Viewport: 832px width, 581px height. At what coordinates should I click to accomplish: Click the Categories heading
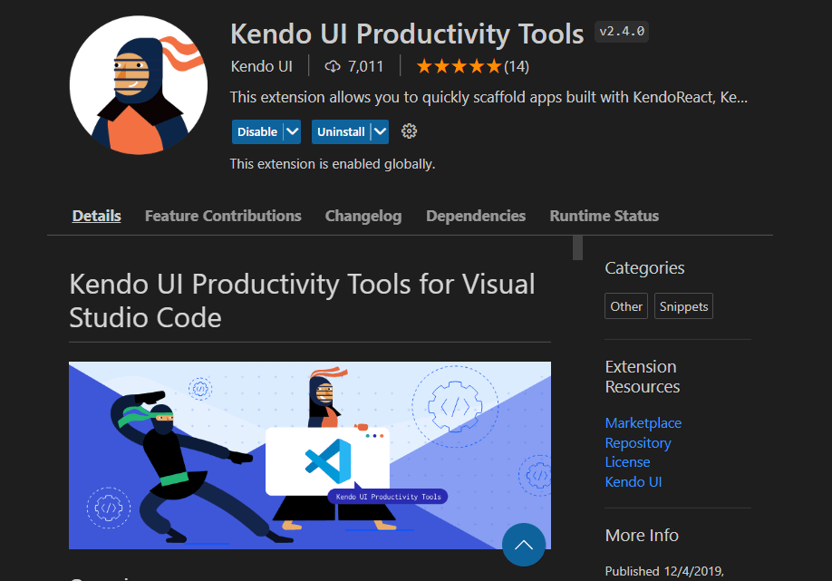[644, 268]
